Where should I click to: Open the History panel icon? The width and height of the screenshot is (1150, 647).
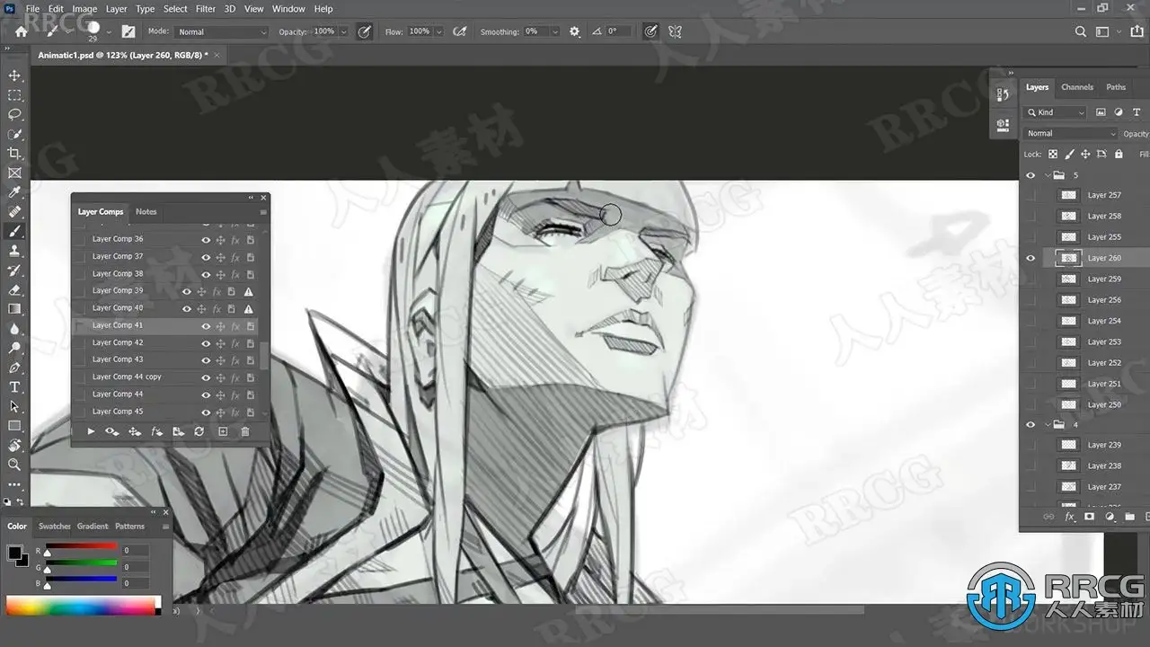[x=1003, y=94]
